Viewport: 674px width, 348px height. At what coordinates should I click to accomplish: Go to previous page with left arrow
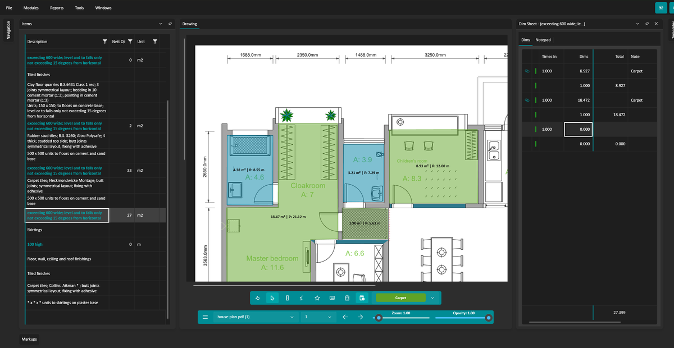tap(345, 317)
